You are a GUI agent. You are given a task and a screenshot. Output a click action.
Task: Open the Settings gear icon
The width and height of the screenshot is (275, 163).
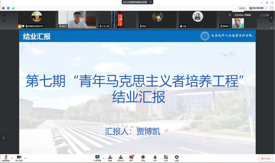[x=177, y=158]
